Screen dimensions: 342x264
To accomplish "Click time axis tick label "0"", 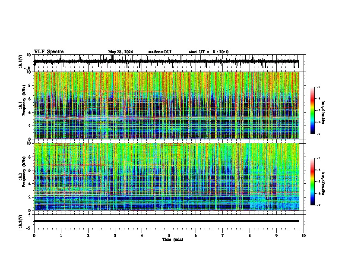I will click(34, 236).
